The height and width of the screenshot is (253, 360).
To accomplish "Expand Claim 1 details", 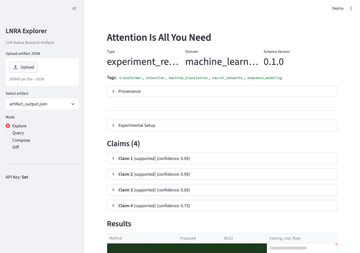I will click(x=222, y=159).
